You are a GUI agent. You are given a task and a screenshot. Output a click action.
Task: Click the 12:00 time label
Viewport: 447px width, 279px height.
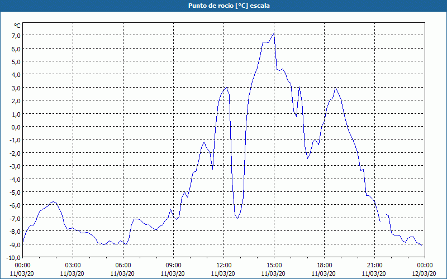224,266
